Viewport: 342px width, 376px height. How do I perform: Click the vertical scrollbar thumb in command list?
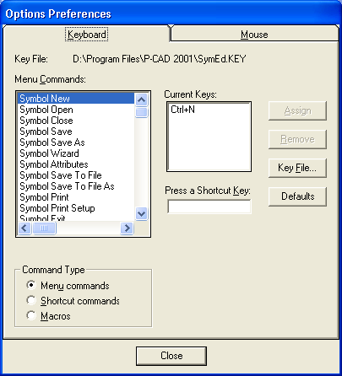point(141,112)
